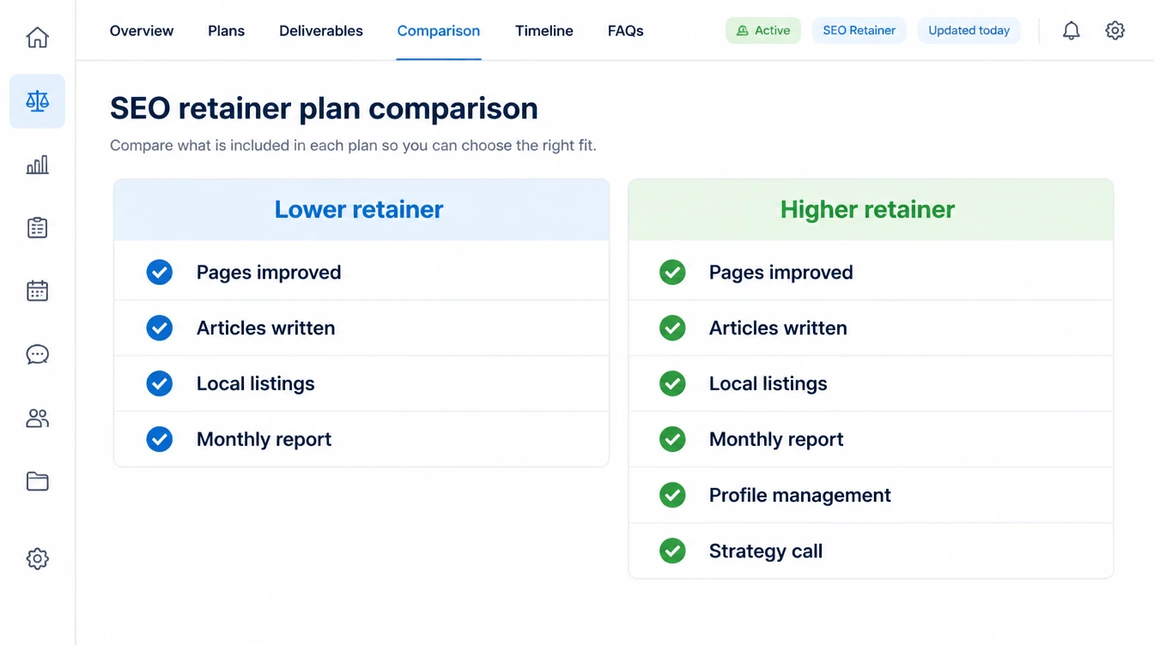
Task: Click green check beside Profile management
Action: point(672,495)
